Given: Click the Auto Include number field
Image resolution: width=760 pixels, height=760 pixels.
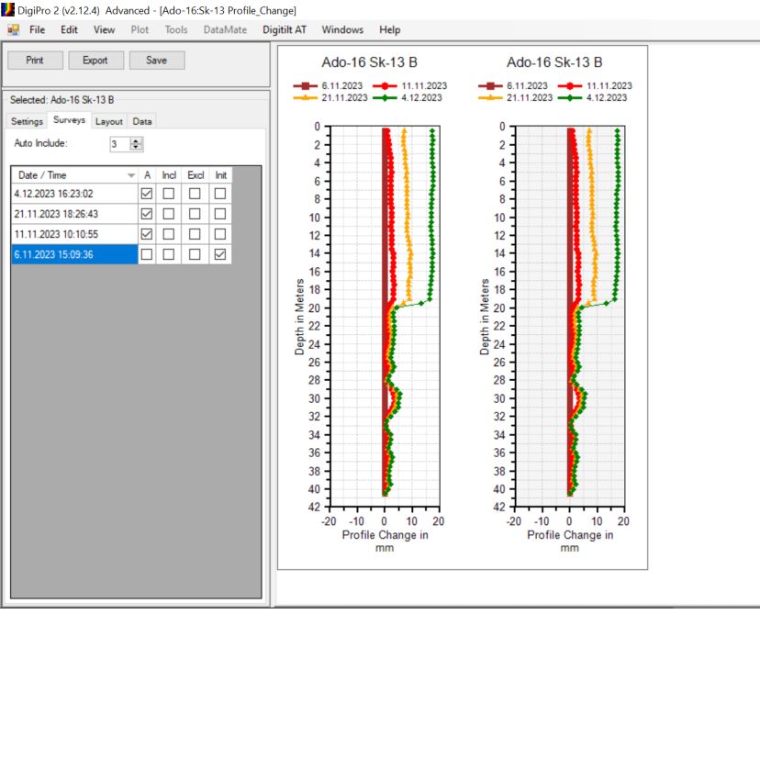Looking at the screenshot, I should (x=118, y=144).
